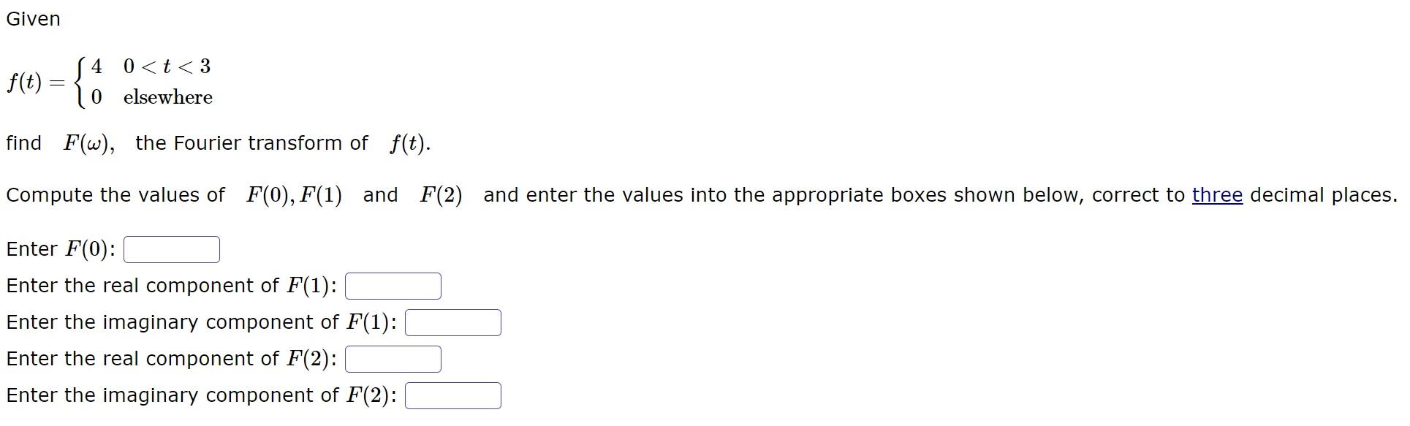Viewport: 1410px width, 426px height.
Task: Click the word Given at the top
Action: point(32,19)
